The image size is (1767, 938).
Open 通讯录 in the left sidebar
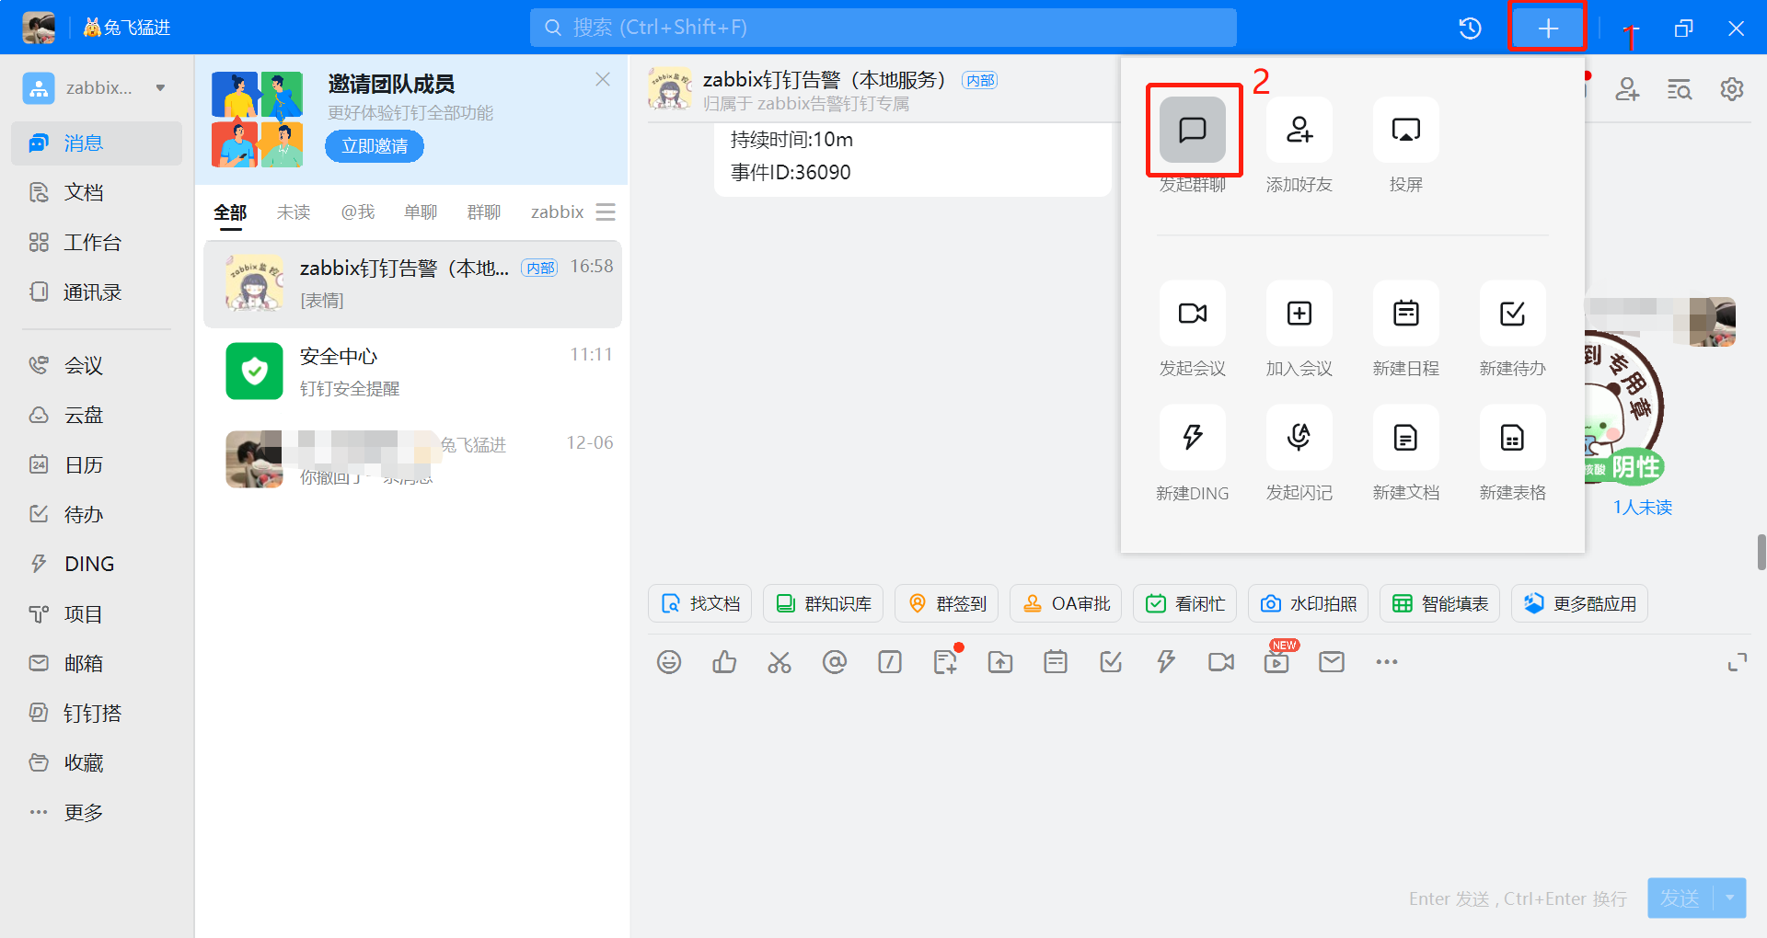97,292
